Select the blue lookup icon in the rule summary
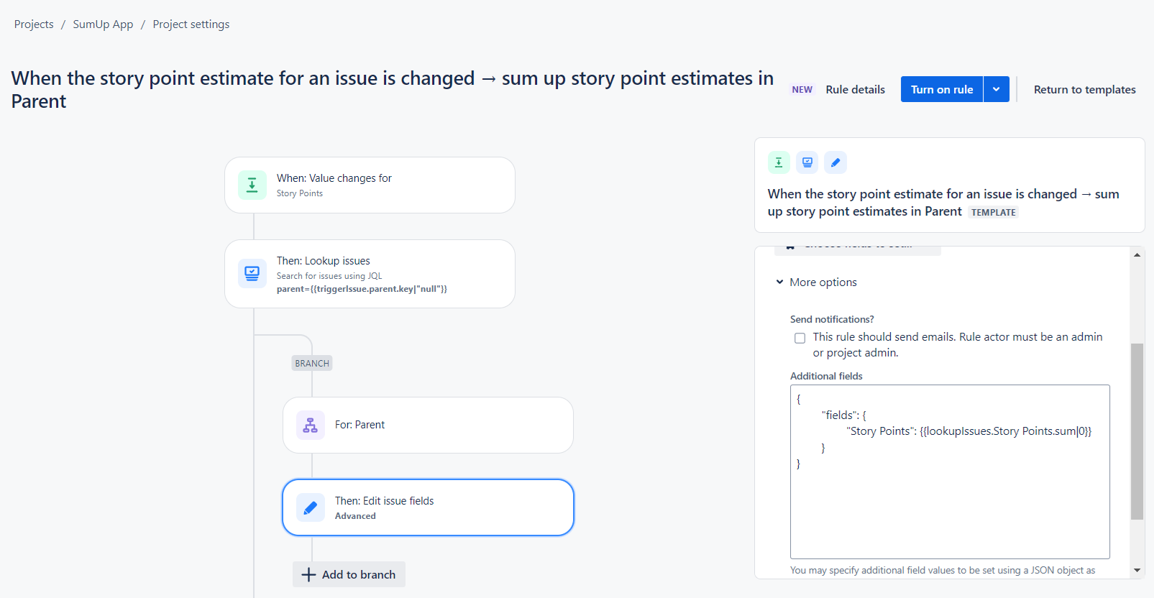Viewport: 1154px width, 598px height. [x=807, y=162]
